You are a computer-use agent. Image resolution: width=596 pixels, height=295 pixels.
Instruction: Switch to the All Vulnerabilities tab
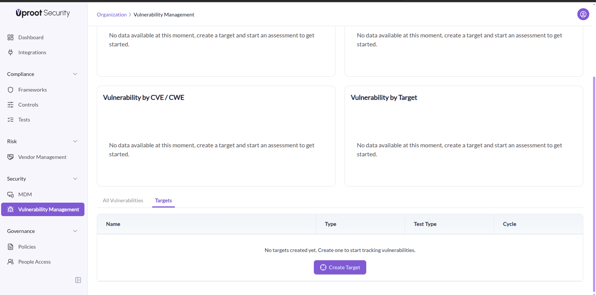pyautogui.click(x=123, y=201)
